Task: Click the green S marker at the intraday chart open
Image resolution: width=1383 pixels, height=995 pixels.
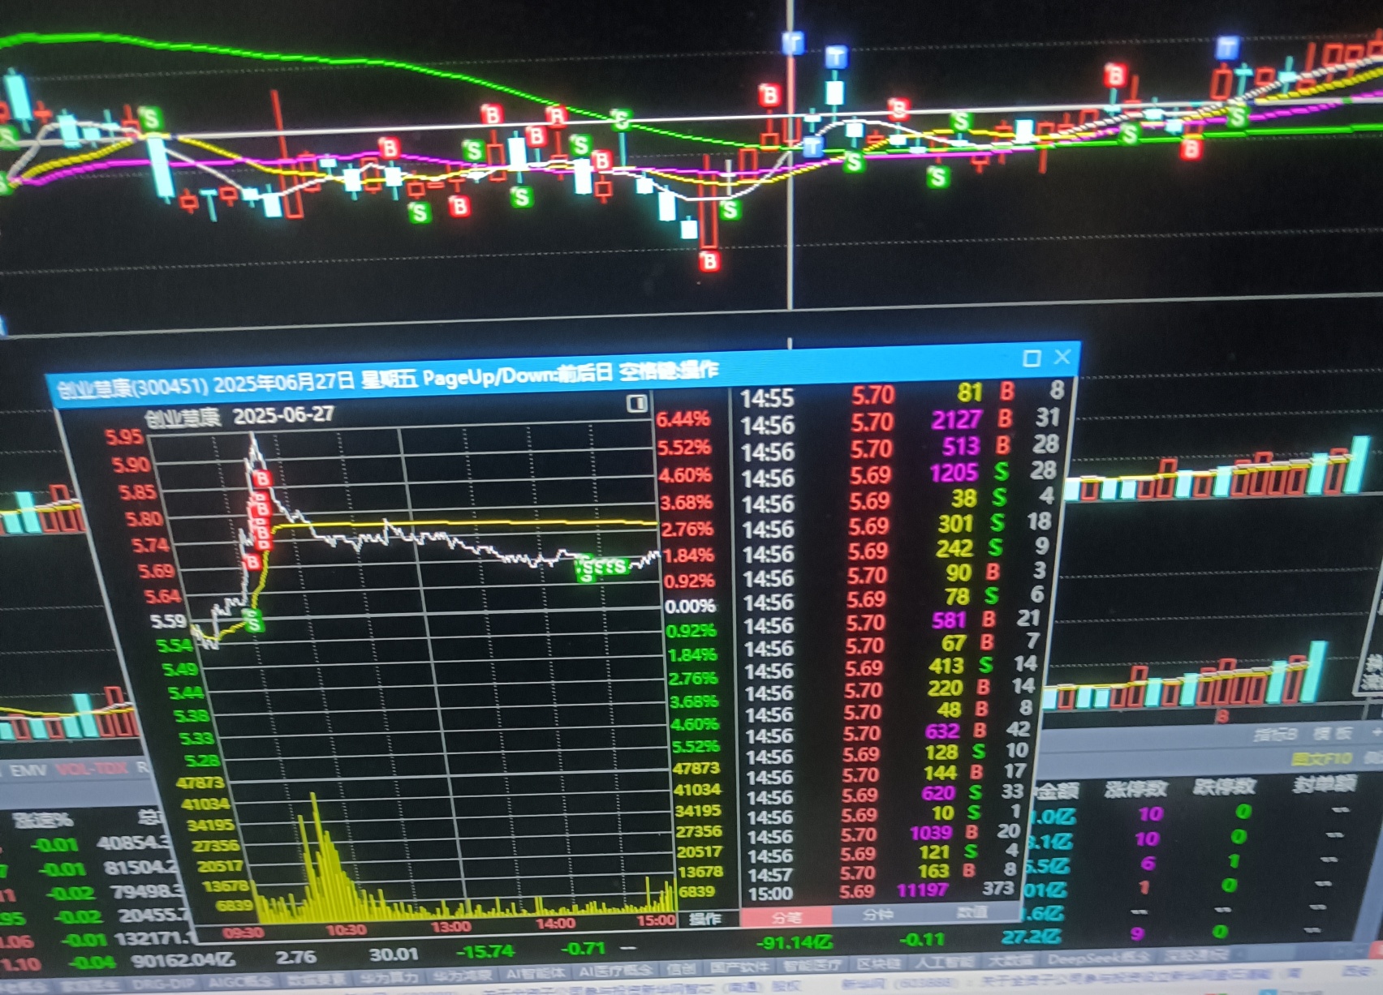Action: [254, 622]
